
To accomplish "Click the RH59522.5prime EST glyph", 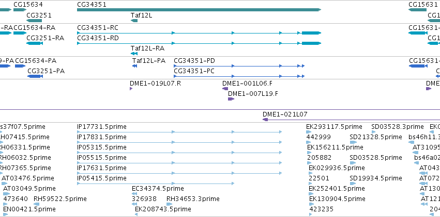I will click(37, 204).
